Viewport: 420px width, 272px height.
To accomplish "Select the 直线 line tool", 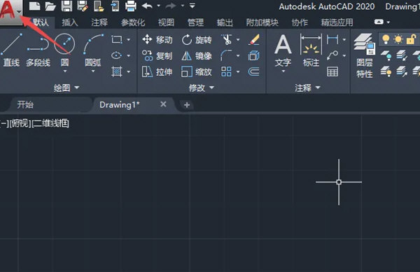I will [11, 50].
